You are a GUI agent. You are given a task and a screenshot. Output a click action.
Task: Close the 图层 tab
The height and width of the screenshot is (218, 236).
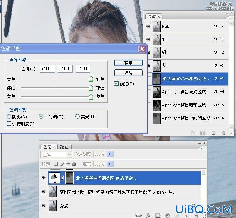(55, 147)
